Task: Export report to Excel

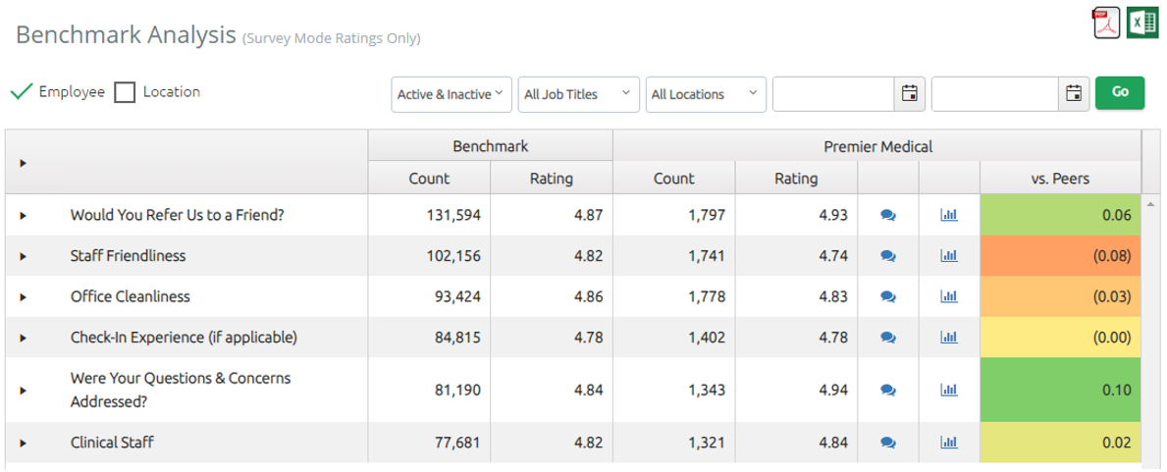Action: tap(1141, 23)
